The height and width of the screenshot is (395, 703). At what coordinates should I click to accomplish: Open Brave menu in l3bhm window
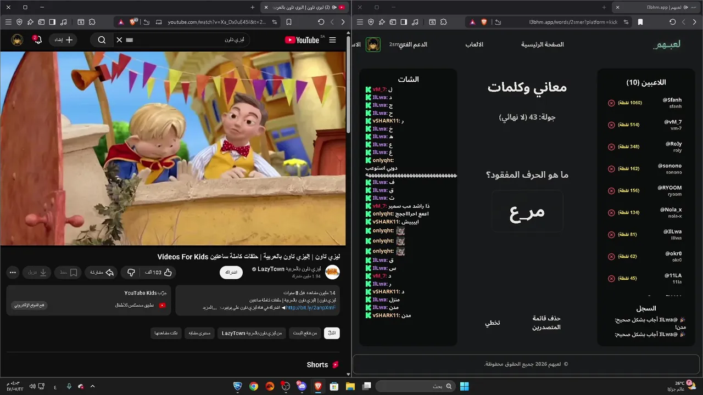pos(360,22)
